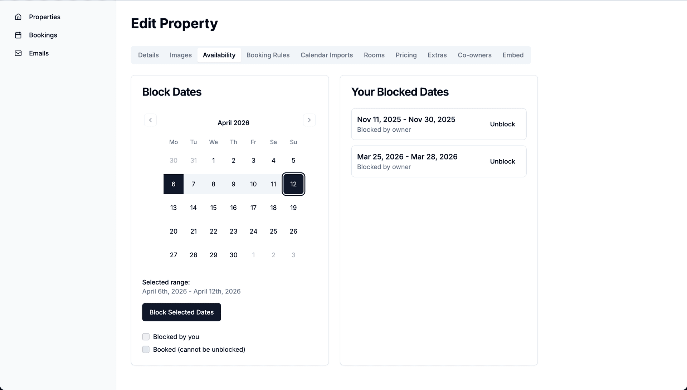This screenshot has width=687, height=390.
Task: Open the Co-owners tab
Action: coord(474,55)
